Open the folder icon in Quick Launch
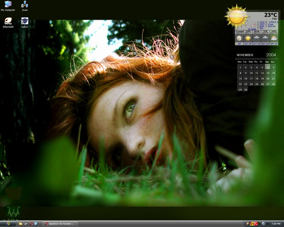Viewport: 284px width, 227px height. coord(21,224)
